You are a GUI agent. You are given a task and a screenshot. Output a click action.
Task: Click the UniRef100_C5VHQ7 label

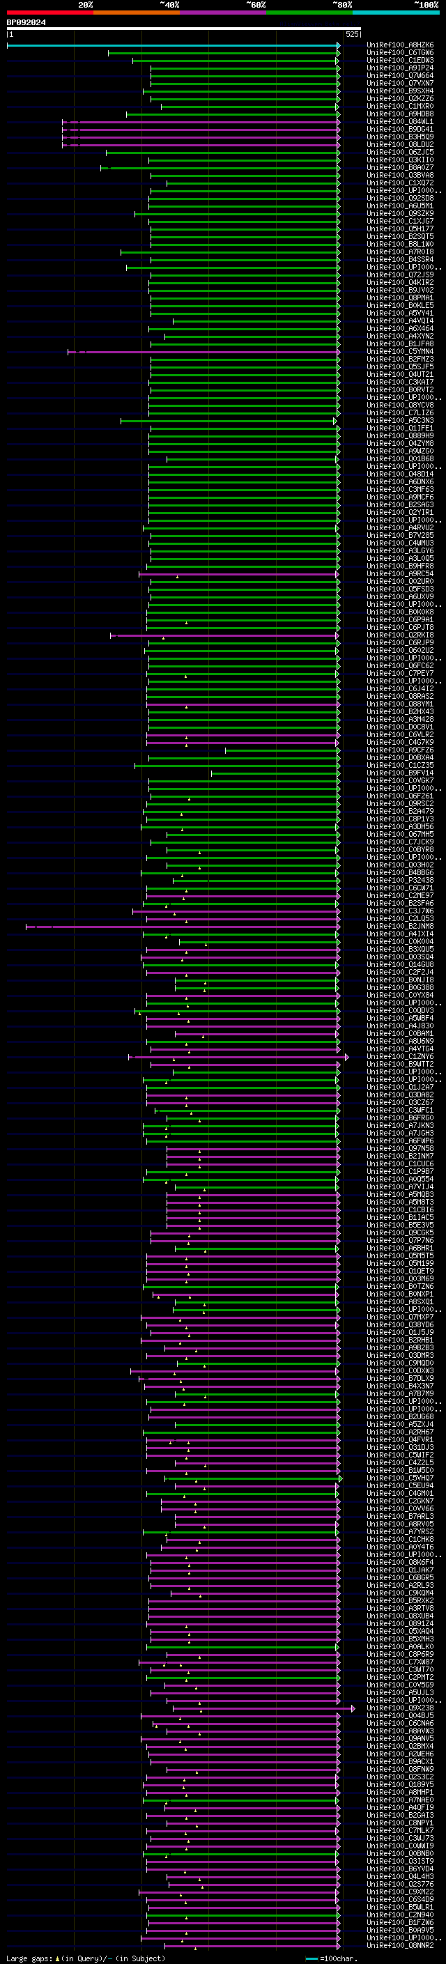(x=400, y=1478)
